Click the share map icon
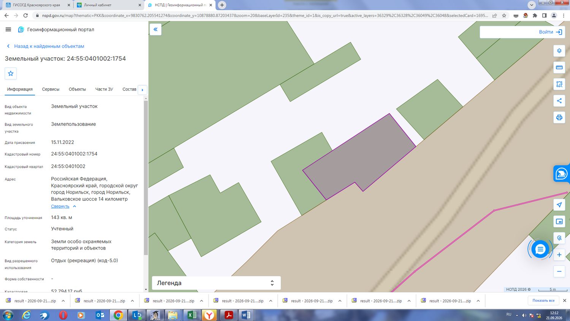The image size is (570, 321). [x=559, y=101]
